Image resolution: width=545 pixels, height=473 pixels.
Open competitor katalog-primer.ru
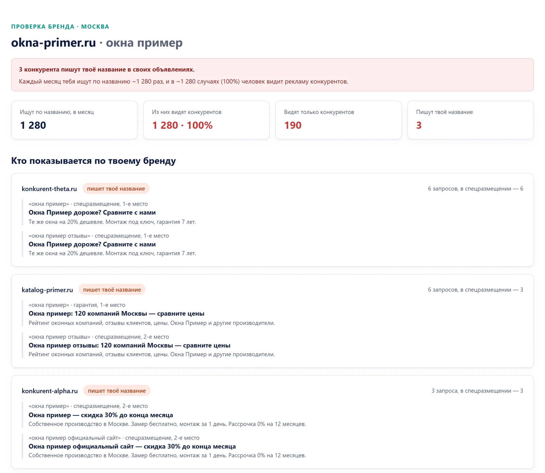(47, 290)
